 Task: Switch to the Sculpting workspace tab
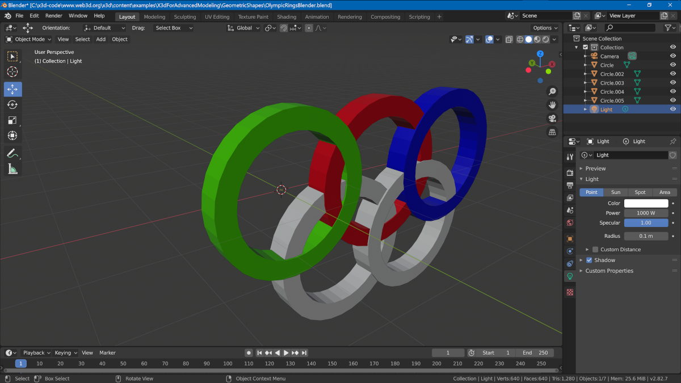click(x=184, y=16)
